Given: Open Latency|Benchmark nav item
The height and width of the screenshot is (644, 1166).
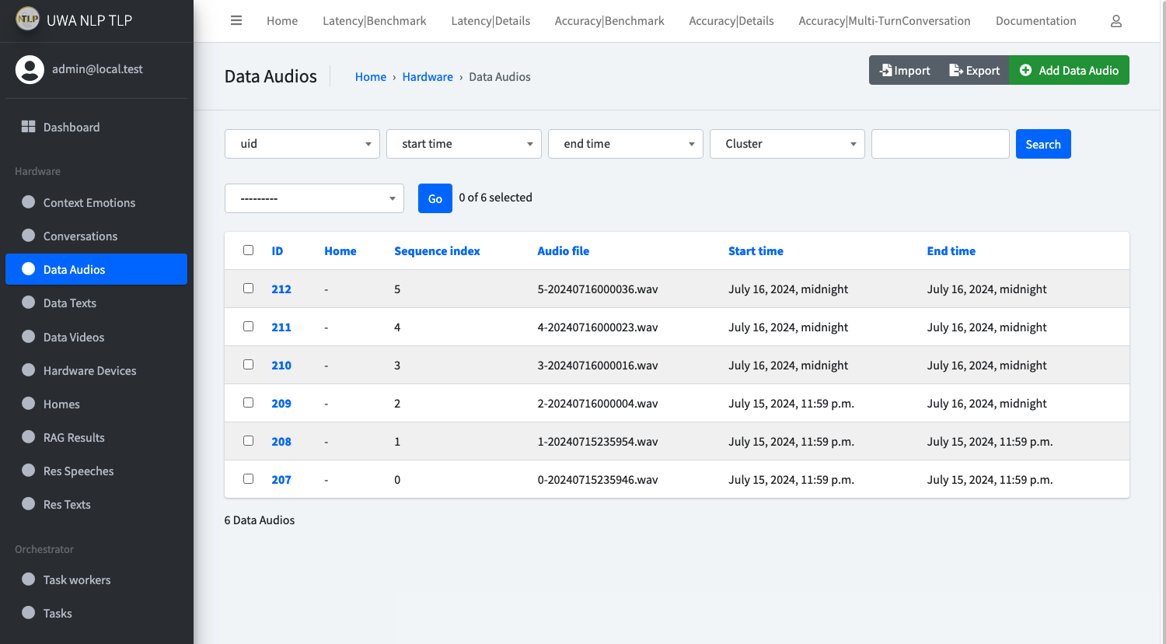Looking at the screenshot, I should [375, 21].
